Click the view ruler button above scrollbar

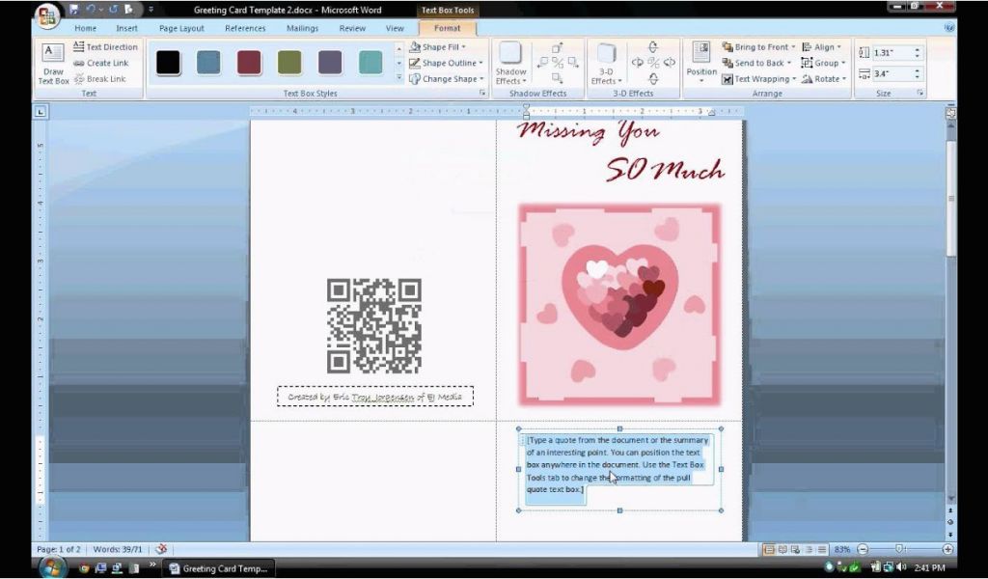click(950, 114)
